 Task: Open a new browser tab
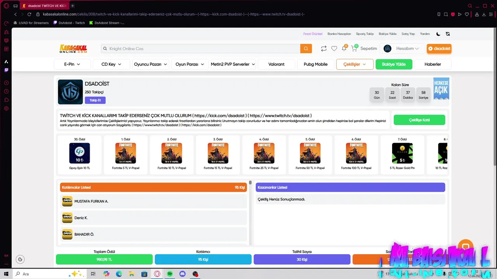pyautogui.click(x=73, y=6)
